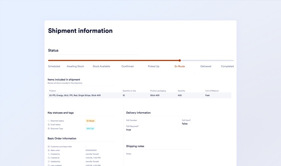This screenshot has width=281, height=166.
Task: Click the Will Call shipment type tag
Action: pyautogui.click(x=90, y=129)
